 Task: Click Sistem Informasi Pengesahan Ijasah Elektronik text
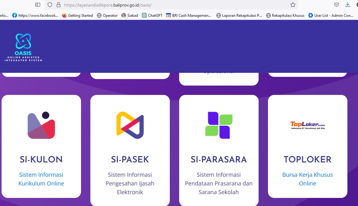click(x=130, y=183)
